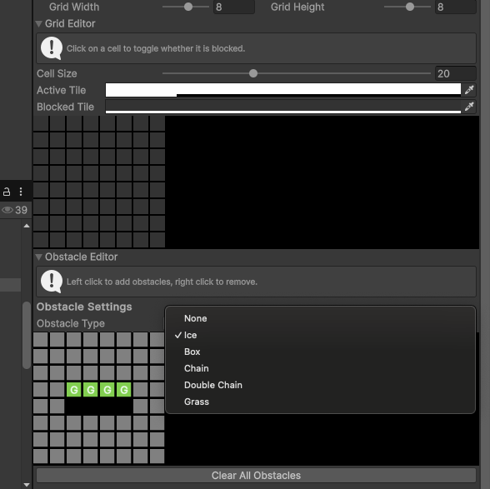490x489 pixels.
Task: Click the Cell Size value field
Action: 455,73
